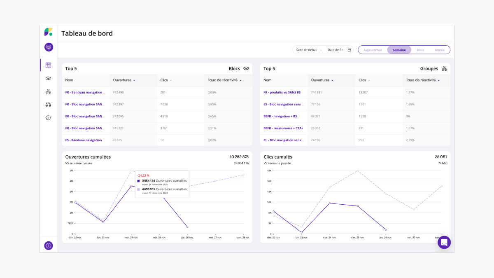This screenshot has width=494, height=278.
Task: Select the Semaine period tab
Action: (399, 50)
